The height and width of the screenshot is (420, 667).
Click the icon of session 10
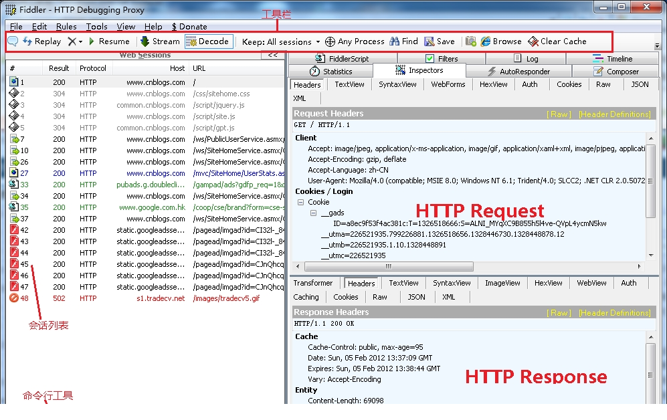pos(15,150)
